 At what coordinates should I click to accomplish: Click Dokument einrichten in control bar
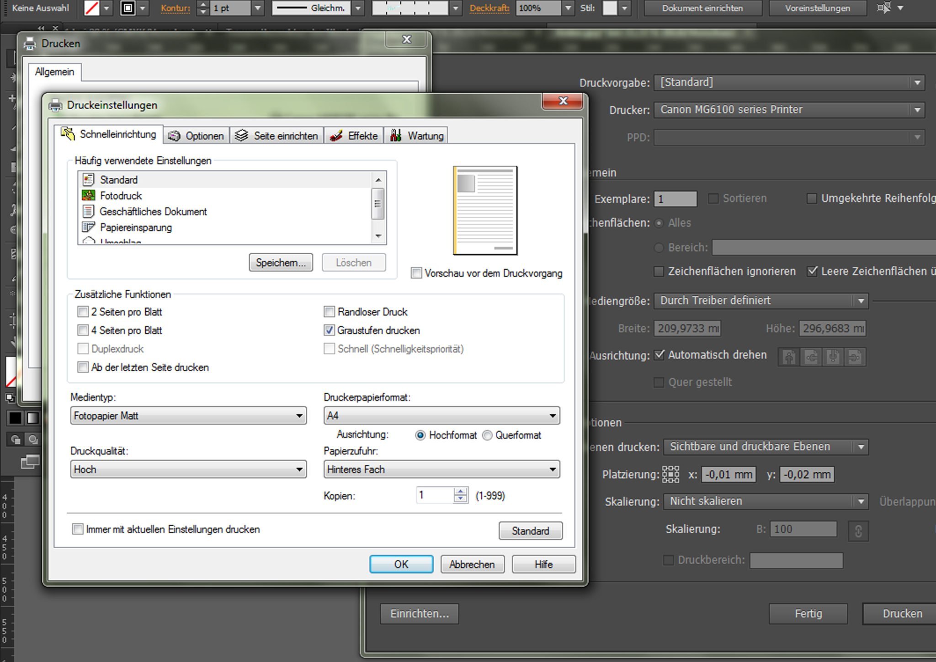pos(702,8)
